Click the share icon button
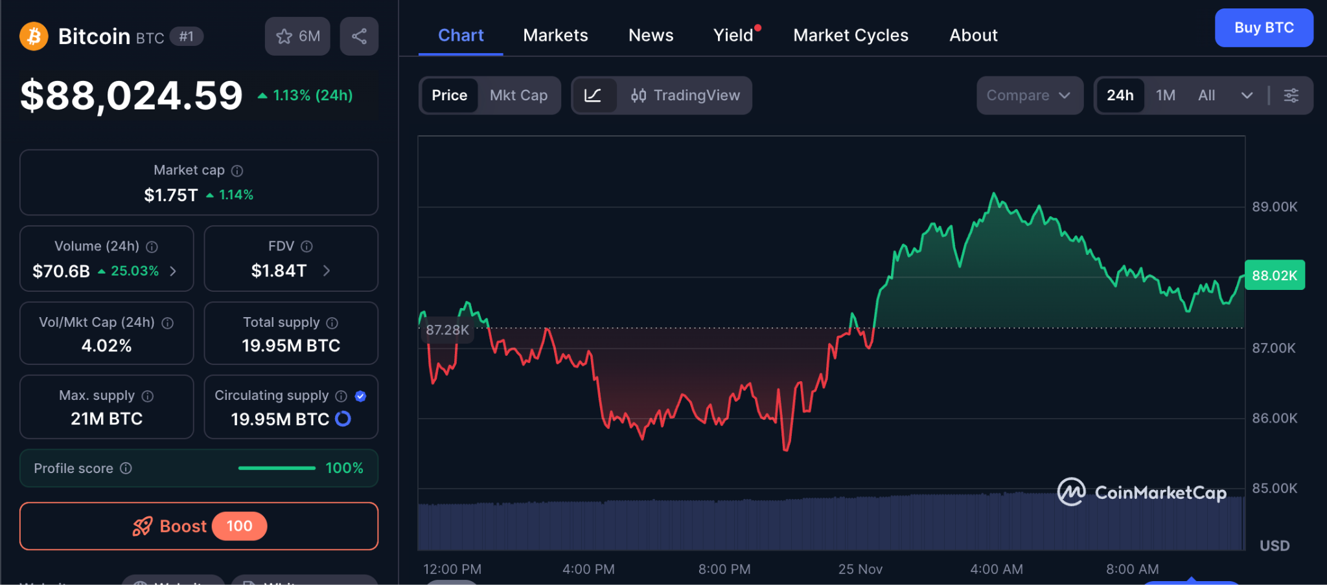 [359, 36]
